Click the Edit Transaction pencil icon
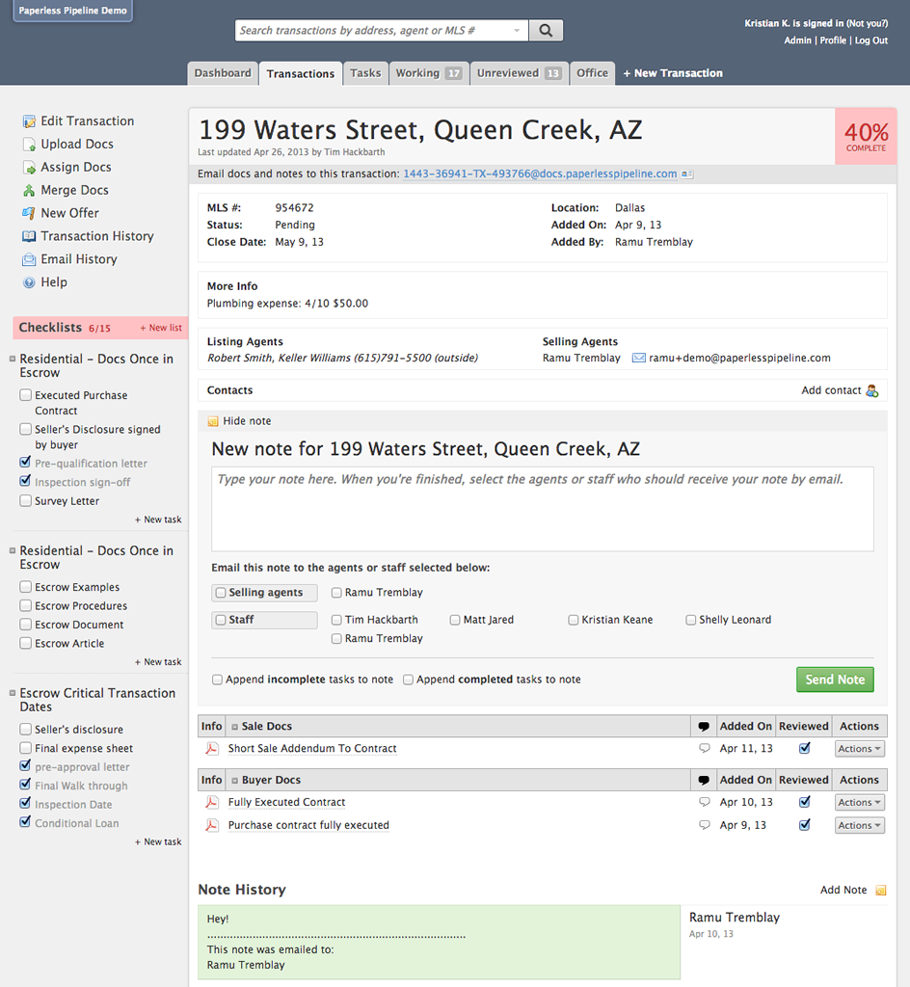Viewport: 910px width, 987px height. click(29, 121)
